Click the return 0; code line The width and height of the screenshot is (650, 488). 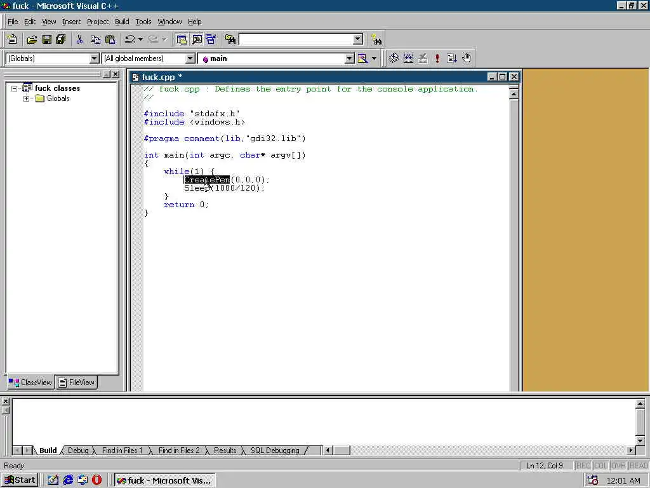[x=186, y=205]
